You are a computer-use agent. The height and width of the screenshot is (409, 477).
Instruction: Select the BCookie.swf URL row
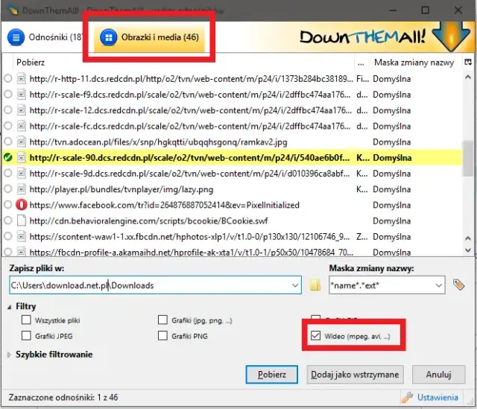pyautogui.click(x=148, y=221)
